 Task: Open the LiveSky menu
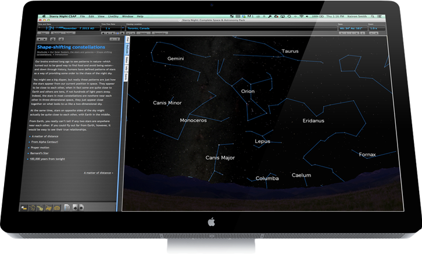point(113,16)
